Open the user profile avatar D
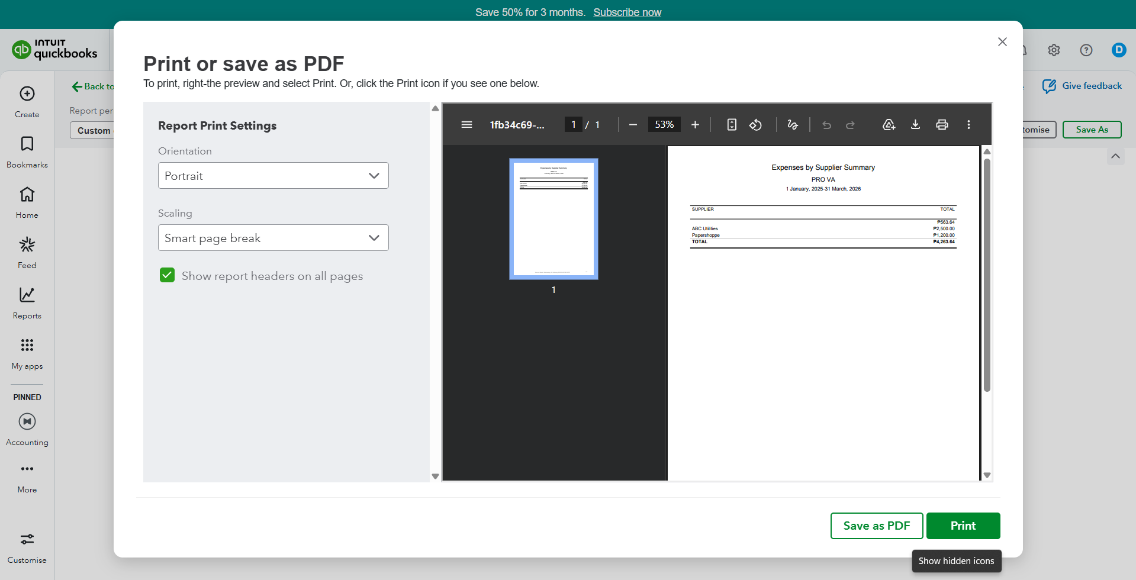The image size is (1136, 580). (1119, 50)
